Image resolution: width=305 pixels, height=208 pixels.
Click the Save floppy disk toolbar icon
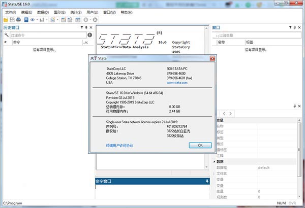click(12, 19)
